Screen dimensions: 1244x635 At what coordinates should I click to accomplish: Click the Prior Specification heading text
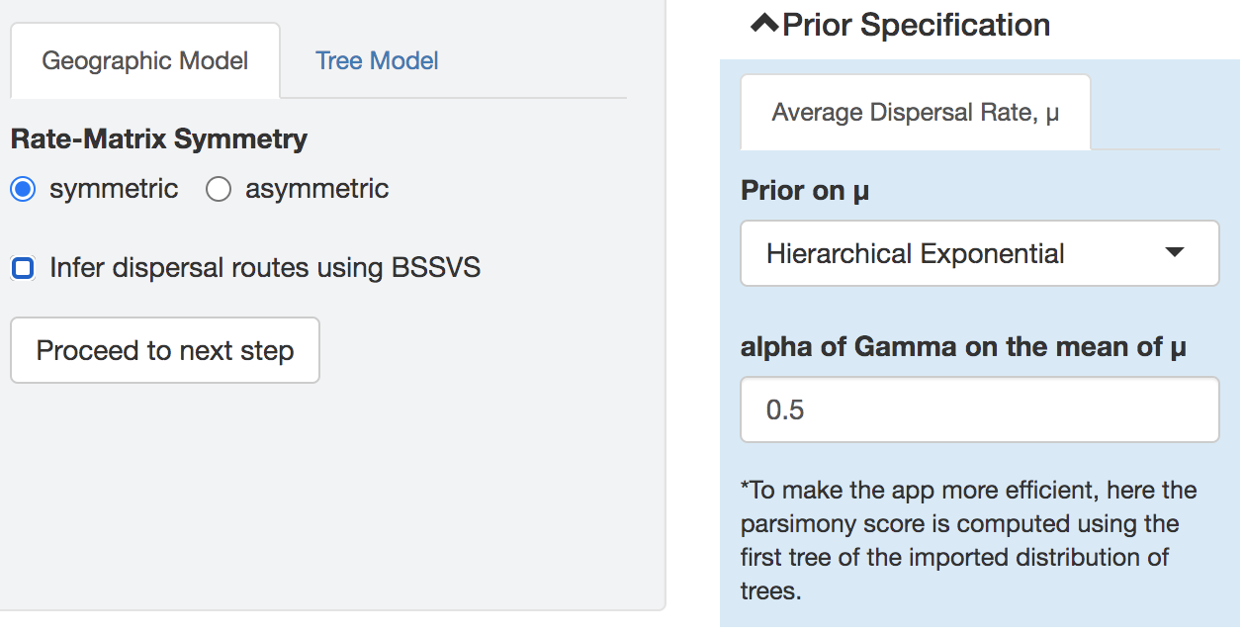tap(916, 24)
